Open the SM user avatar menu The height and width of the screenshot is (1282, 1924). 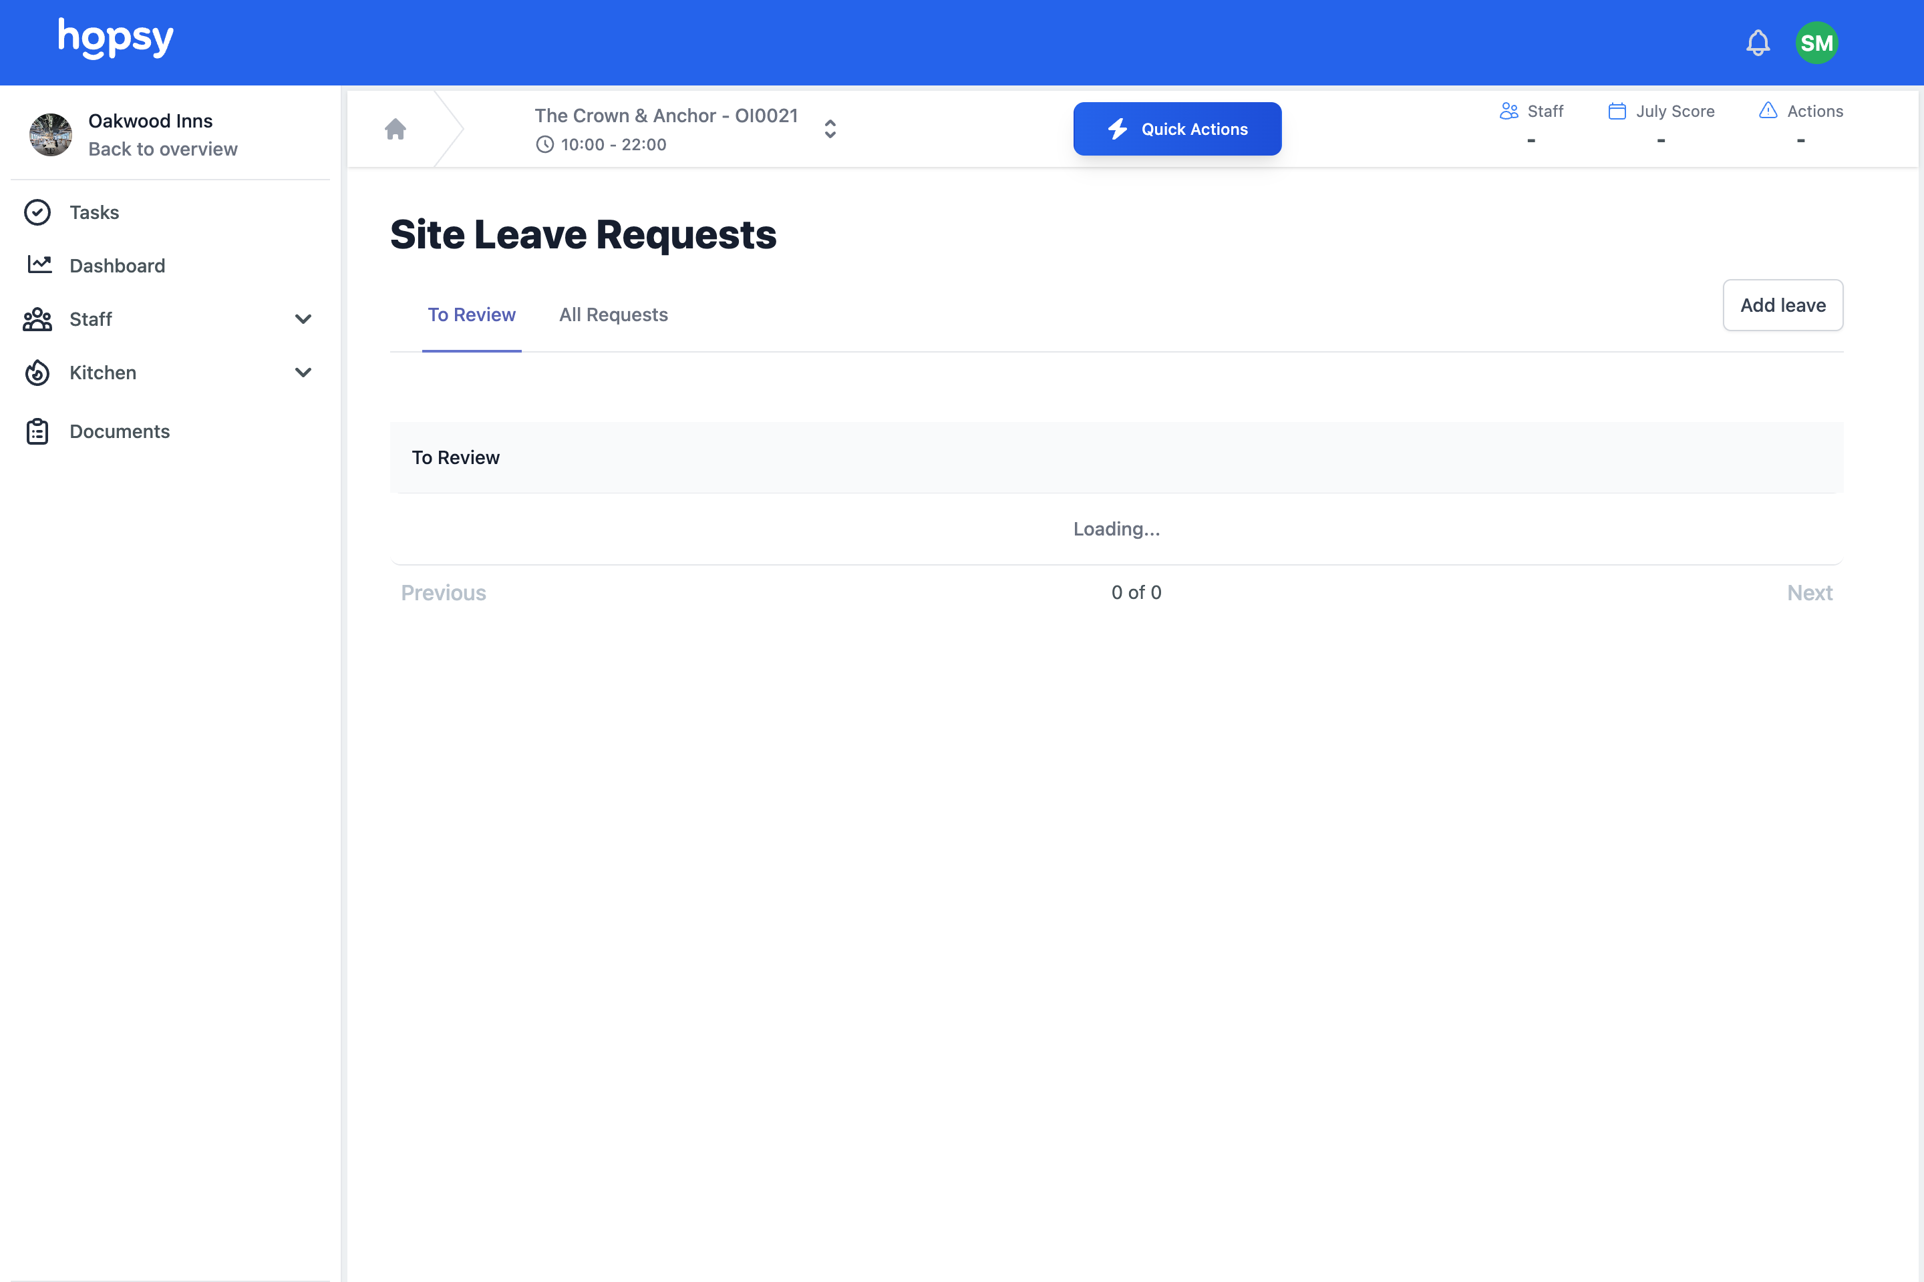coord(1816,43)
